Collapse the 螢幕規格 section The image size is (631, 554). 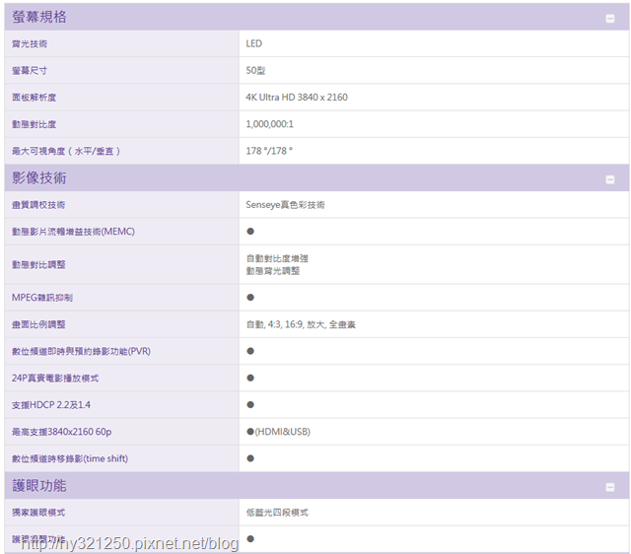[x=610, y=19]
